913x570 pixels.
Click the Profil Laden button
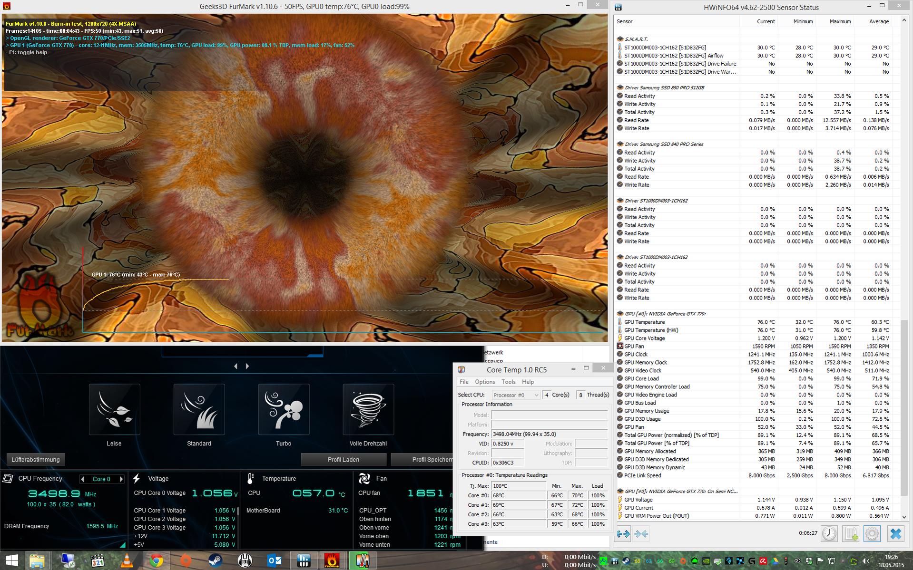tap(344, 460)
